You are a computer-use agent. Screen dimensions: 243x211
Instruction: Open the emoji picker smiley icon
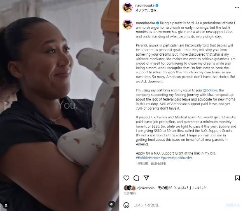pyautogui.click(x=126, y=205)
